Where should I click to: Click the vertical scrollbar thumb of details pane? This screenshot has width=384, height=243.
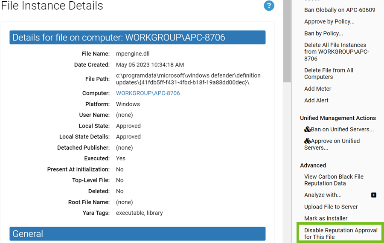(x=287, y=41)
